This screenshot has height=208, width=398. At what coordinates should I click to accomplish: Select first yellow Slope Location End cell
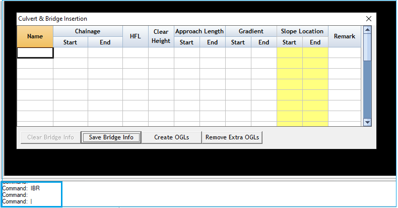click(315, 53)
